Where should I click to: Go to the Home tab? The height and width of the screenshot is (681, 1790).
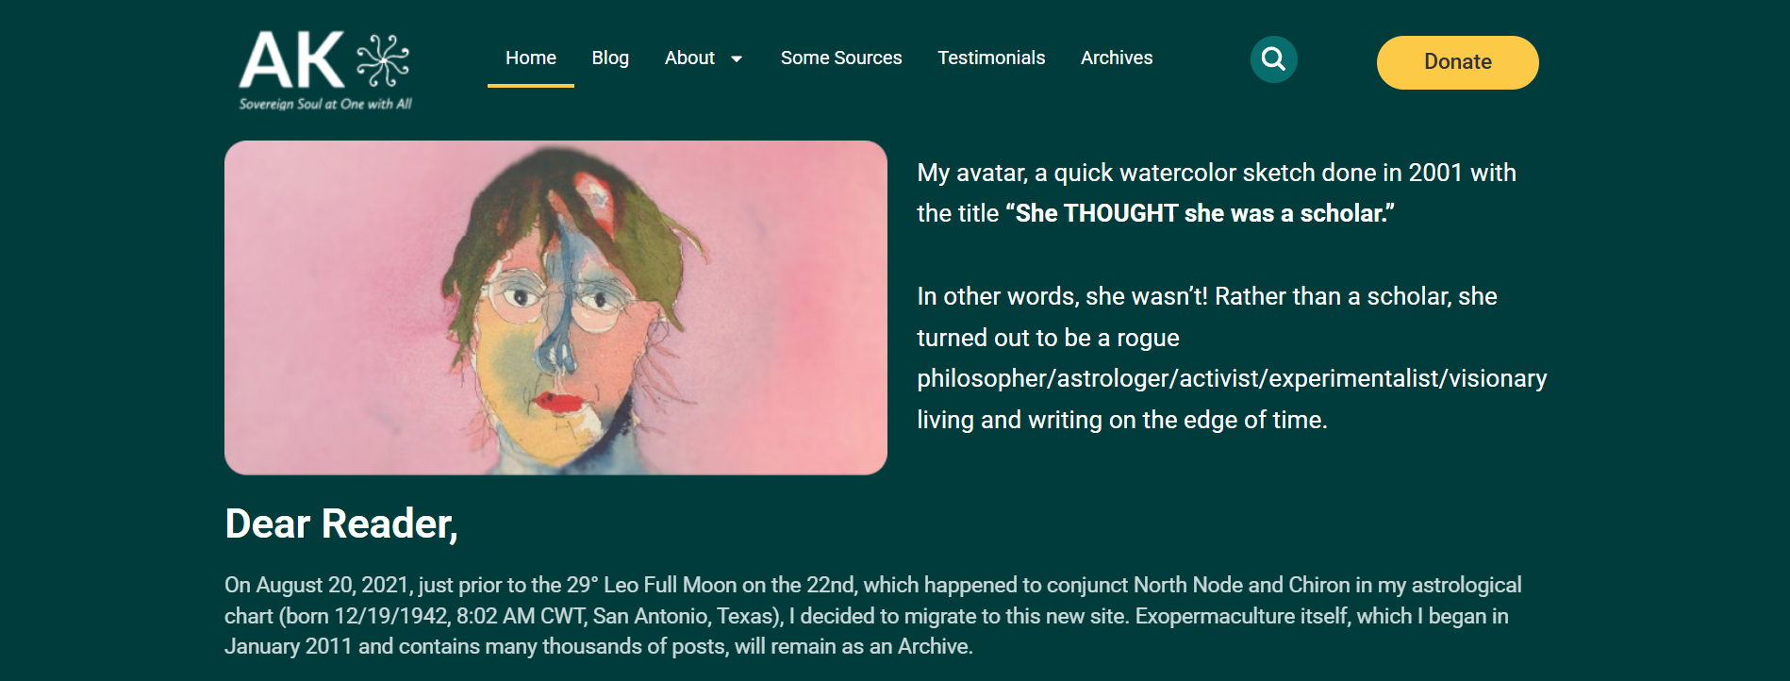(x=530, y=58)
